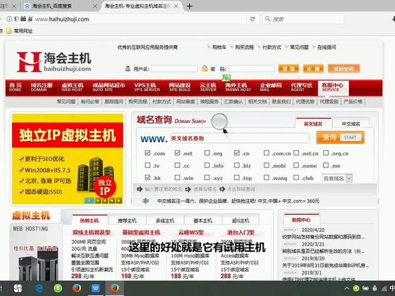
Task: Check the .org domain checkbox
Action: pyautogui.click(x=207, y=153)
